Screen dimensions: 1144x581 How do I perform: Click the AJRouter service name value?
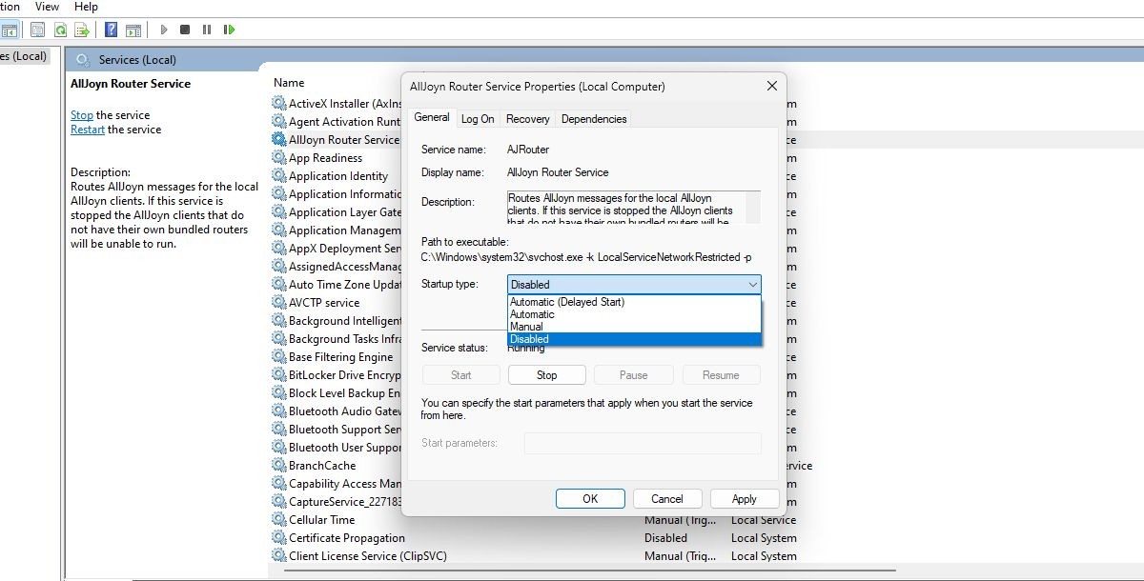point(528,150)
